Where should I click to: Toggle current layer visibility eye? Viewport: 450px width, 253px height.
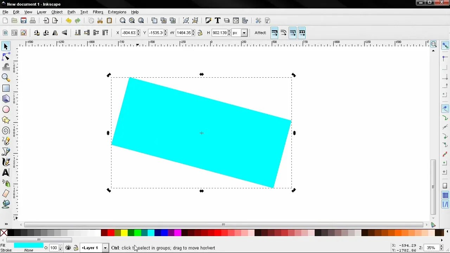[68, 248]
